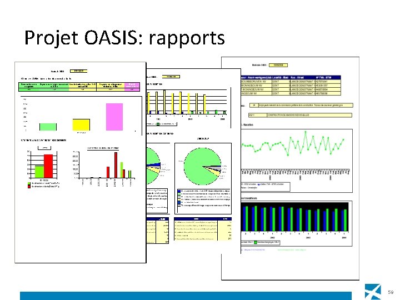Click the yellow matricule field atop the left report
The image size is (400, 300).
point(78,71)
